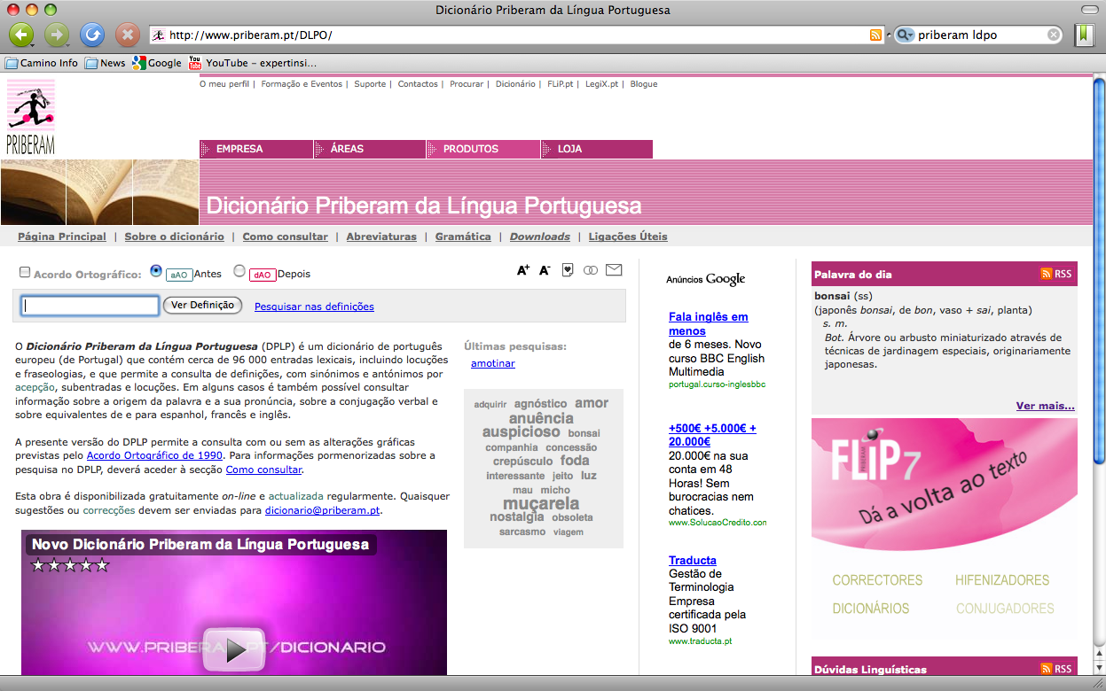This screenshot has width=1106, height=691.
Task: Open the Fala inglês em menos ad link
Action: [709, 323]
